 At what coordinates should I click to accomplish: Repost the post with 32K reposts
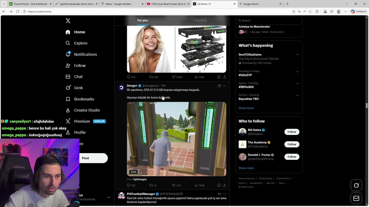pyautogui.click(x=151, y=77)
